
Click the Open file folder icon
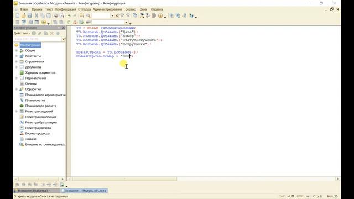[23, 15]
